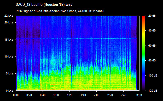Click the PCM signed 16-bit format info line
The height and width of the screenshot is (101, 163).
(x=60, y=11)
